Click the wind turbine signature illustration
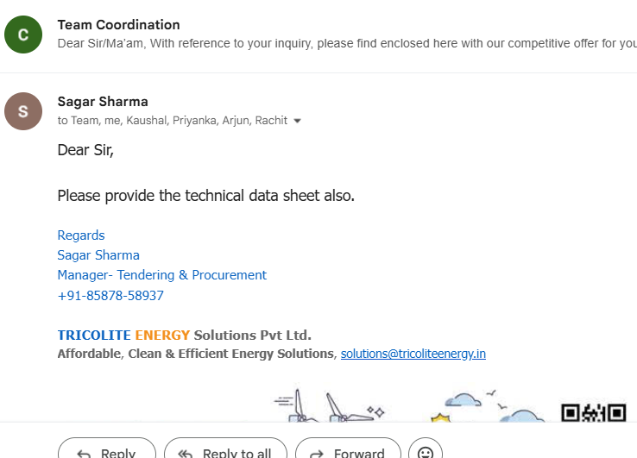637x458 pixels. pyautogui.click(x=329, y=405)
